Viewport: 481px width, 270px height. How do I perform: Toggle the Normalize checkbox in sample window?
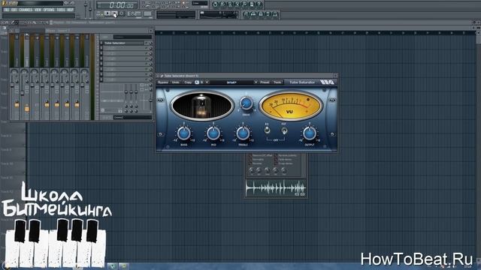click(250, 160)
